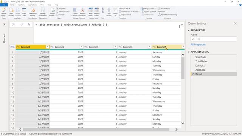
Task: Switch to the Home tab
Action: point(12,5)
